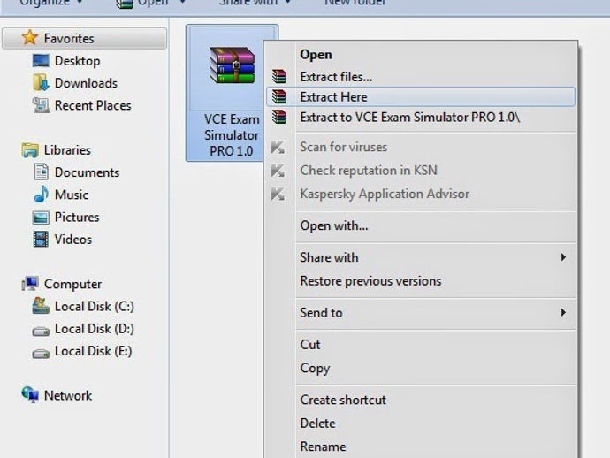Choose Open with... from context menu

(x=421, y=225)
